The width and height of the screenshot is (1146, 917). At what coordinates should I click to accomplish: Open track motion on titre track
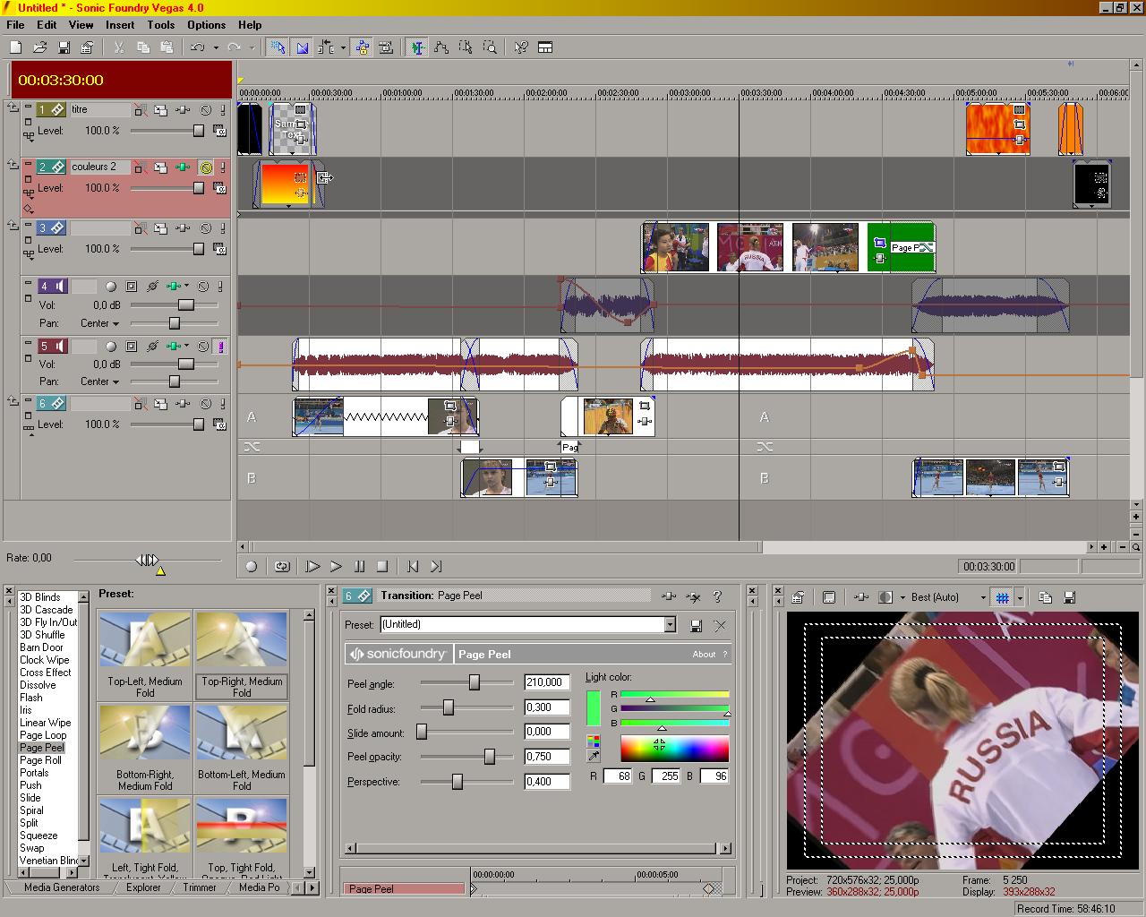pyautogui.click(x=160, y=110)
